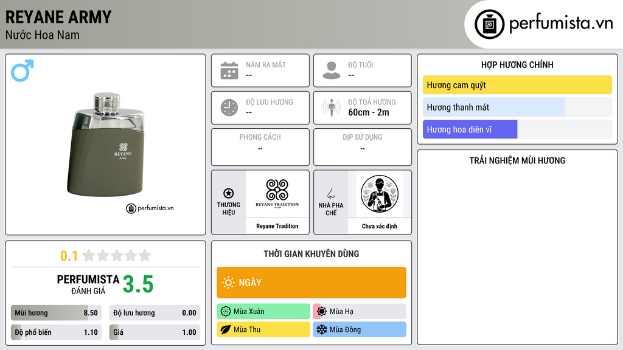Click the yellow 0.1 user rating value
Screen dimensions: 623x350
pyautogui.click(x=69, y=256)
